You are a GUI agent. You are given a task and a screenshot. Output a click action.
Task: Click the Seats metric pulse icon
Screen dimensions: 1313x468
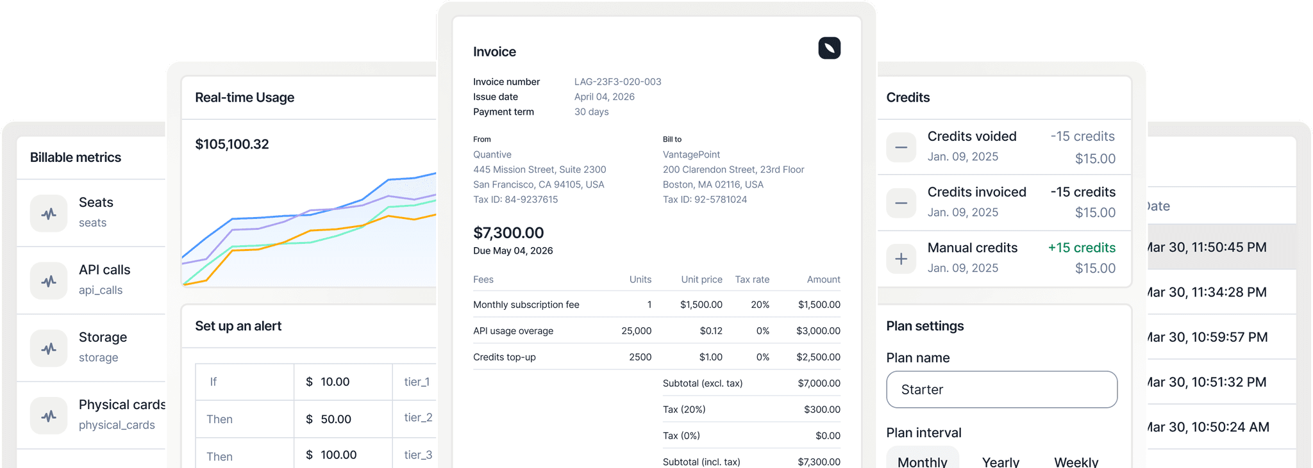49,213
